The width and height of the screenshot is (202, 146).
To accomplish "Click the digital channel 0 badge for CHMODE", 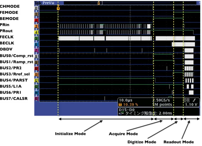I will (36, 8).
